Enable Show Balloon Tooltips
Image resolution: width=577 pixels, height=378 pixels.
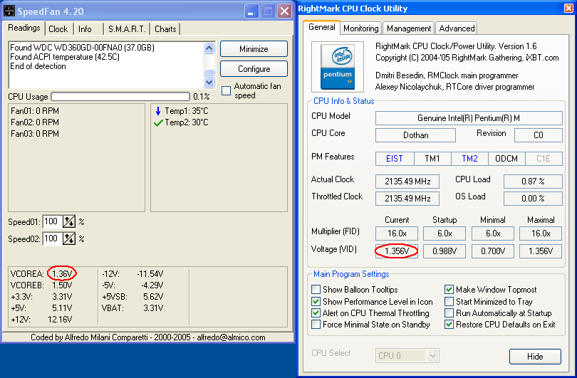pyautogui.click(x=316, y=290)
